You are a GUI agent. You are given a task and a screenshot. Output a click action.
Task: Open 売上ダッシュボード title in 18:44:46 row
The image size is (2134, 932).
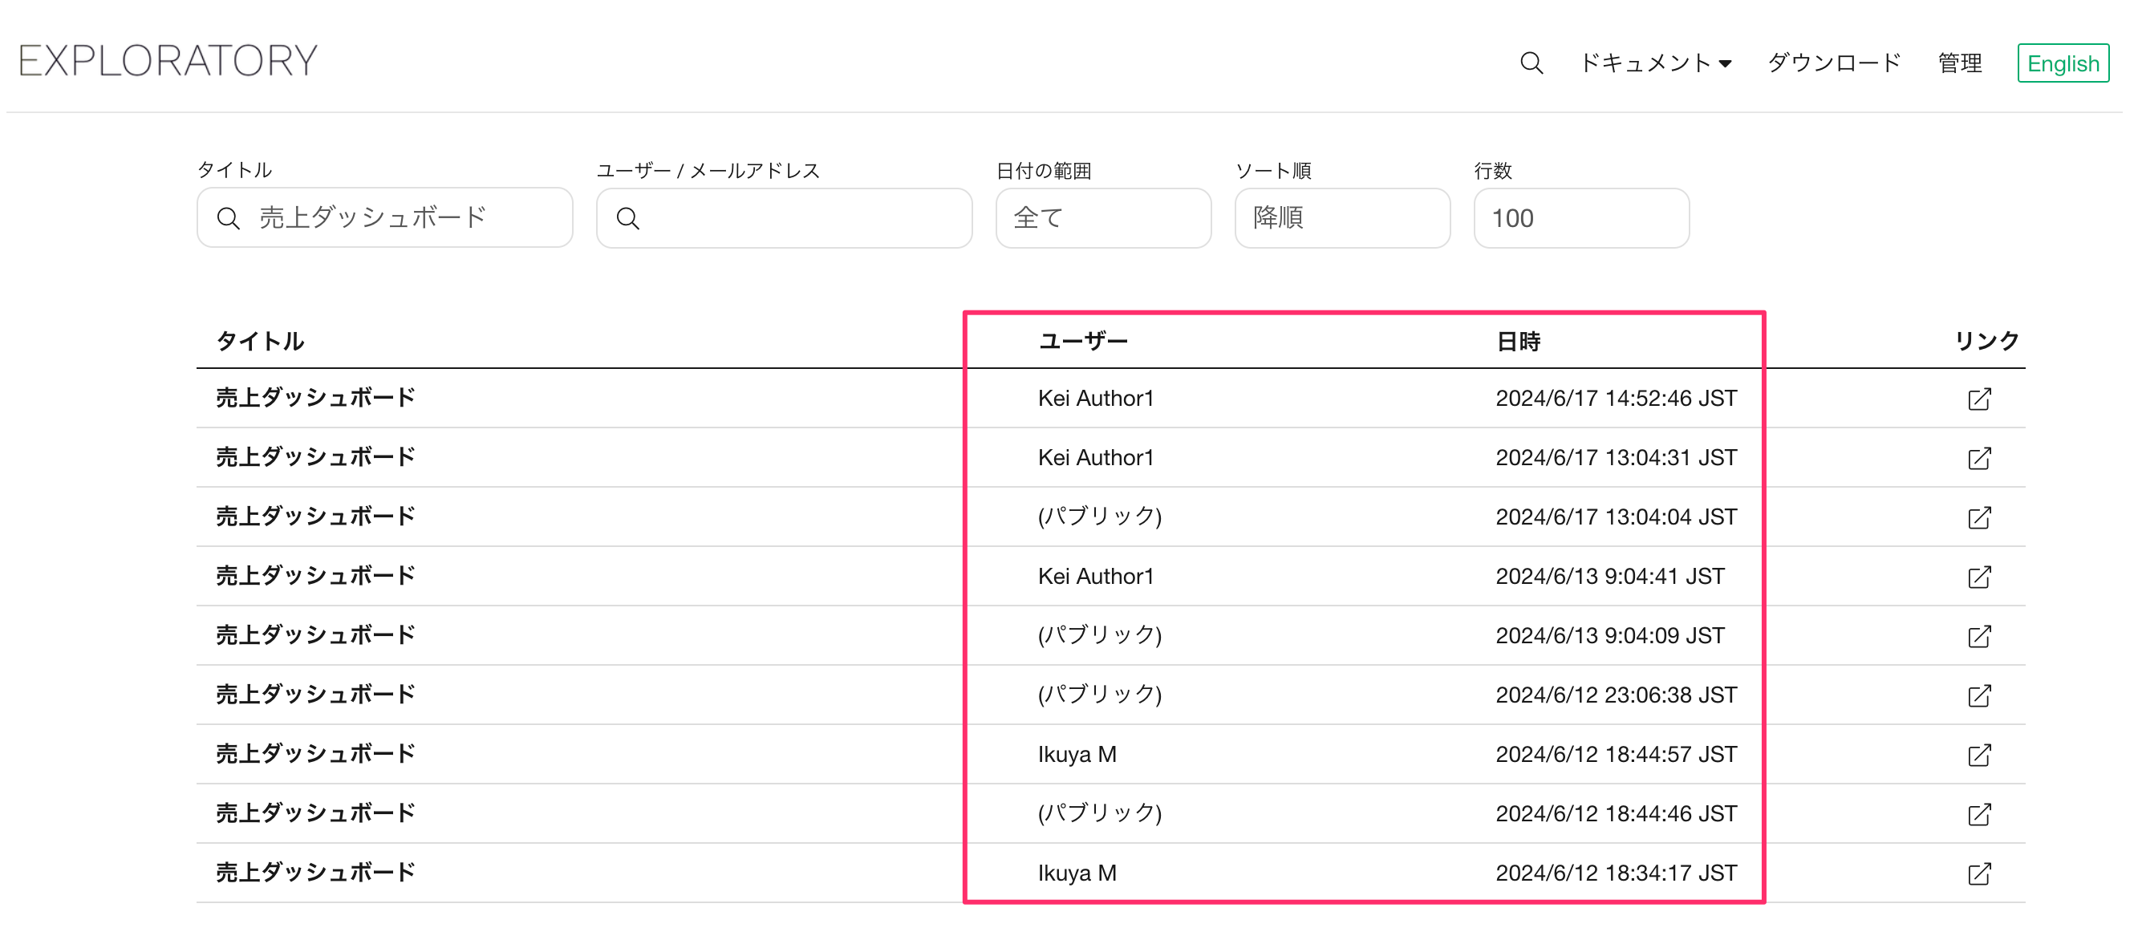(x=314, y=813)
